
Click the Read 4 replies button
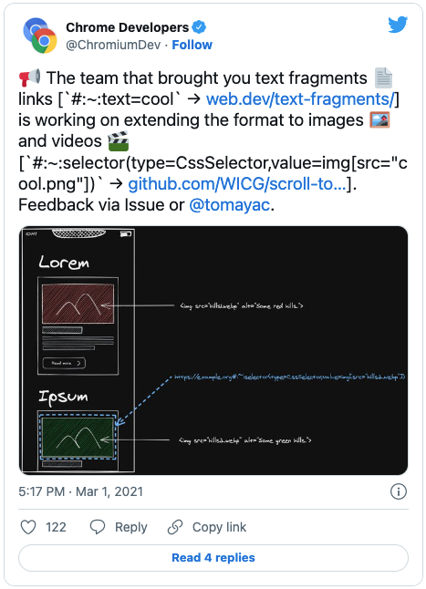[213, 558]
